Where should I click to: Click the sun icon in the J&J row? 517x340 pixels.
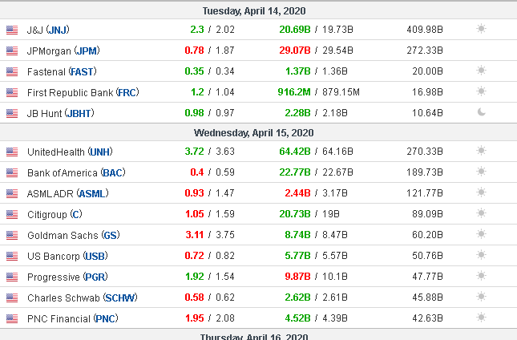481,30
